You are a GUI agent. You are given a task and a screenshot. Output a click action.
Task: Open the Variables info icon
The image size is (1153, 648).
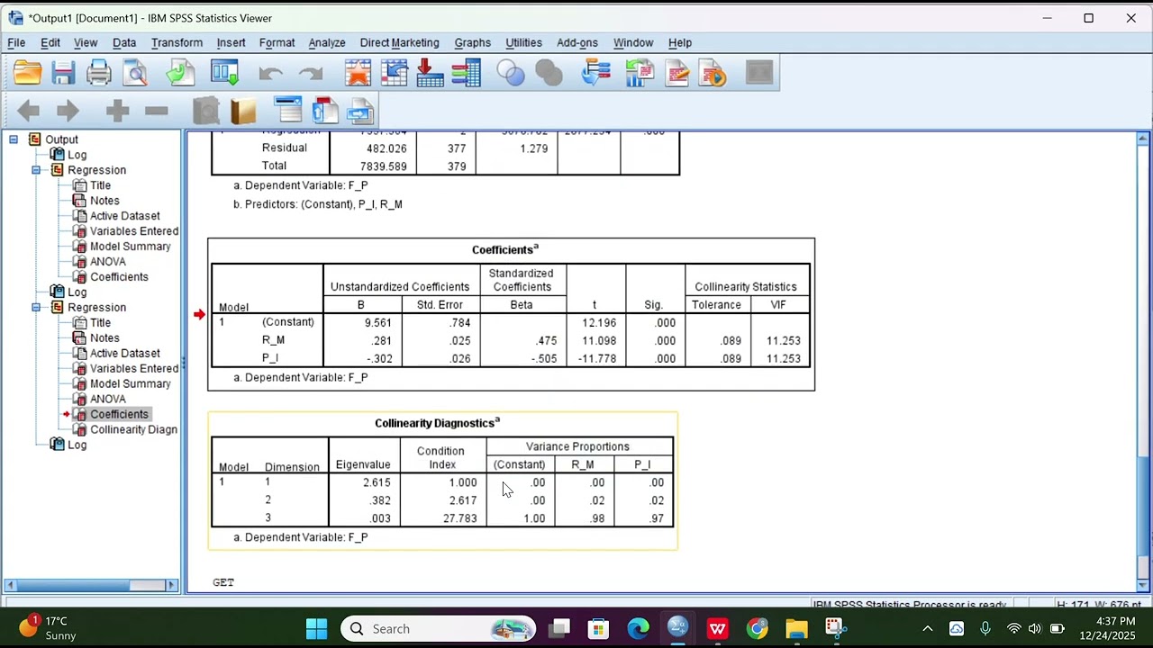tap(466, 73)
